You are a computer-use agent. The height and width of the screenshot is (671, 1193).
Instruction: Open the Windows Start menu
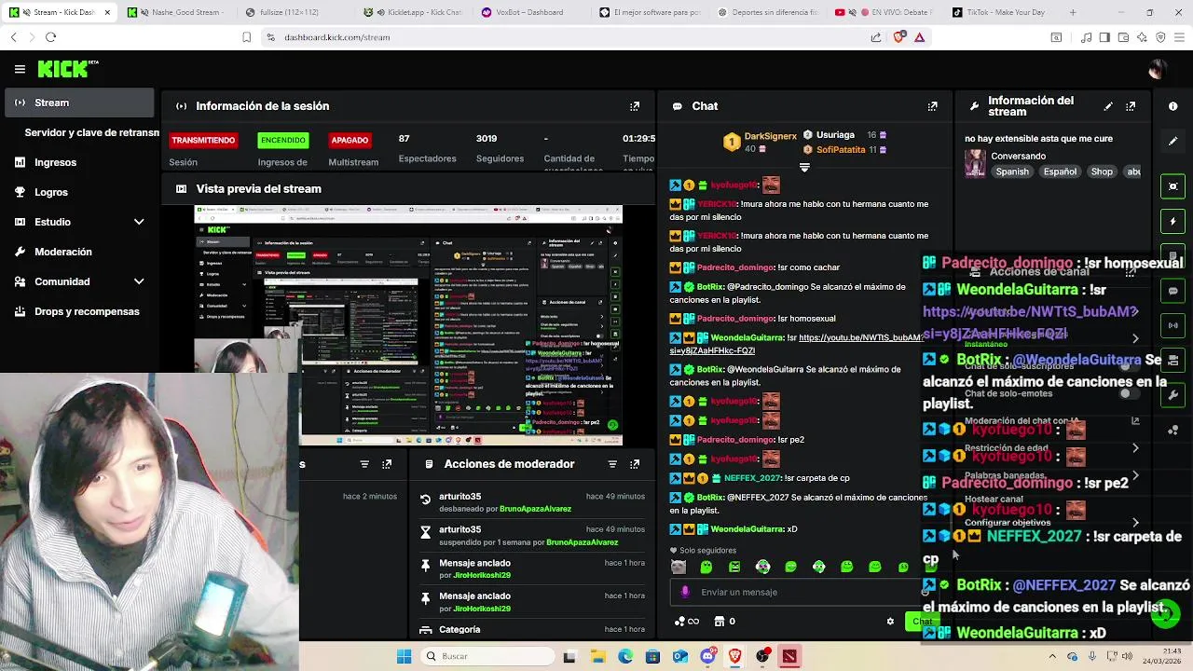404,656
